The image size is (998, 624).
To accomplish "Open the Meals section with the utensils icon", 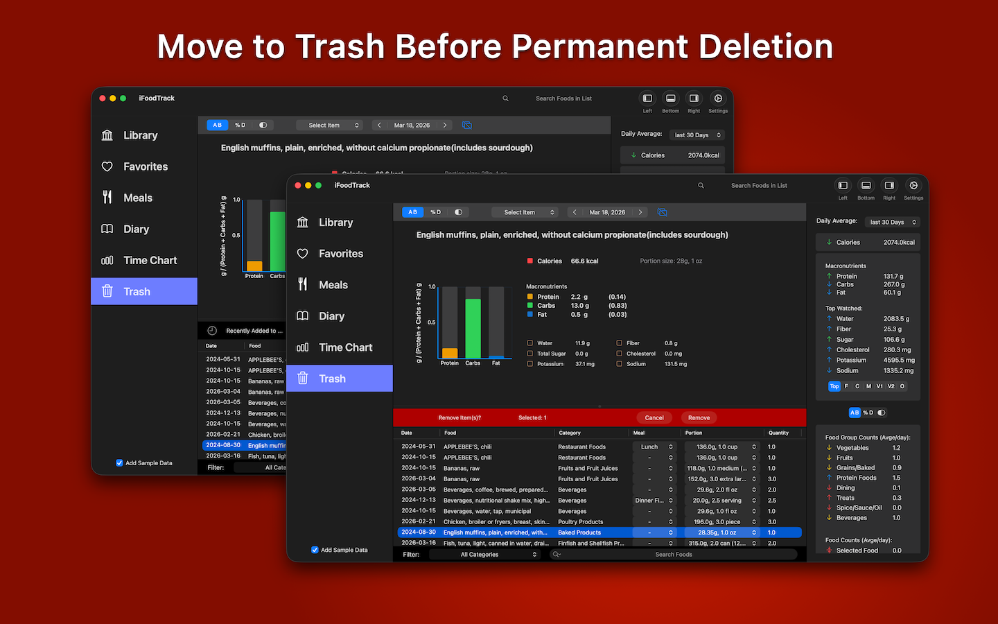I will [334, 284].
